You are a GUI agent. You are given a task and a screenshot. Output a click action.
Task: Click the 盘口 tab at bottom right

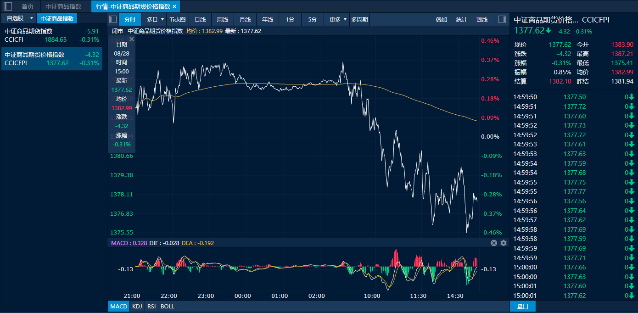coord(522,306)
